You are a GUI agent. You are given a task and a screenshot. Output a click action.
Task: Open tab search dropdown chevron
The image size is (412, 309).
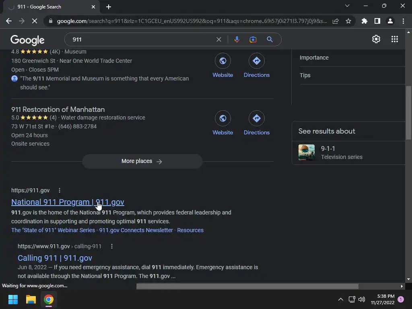(347, 6)
